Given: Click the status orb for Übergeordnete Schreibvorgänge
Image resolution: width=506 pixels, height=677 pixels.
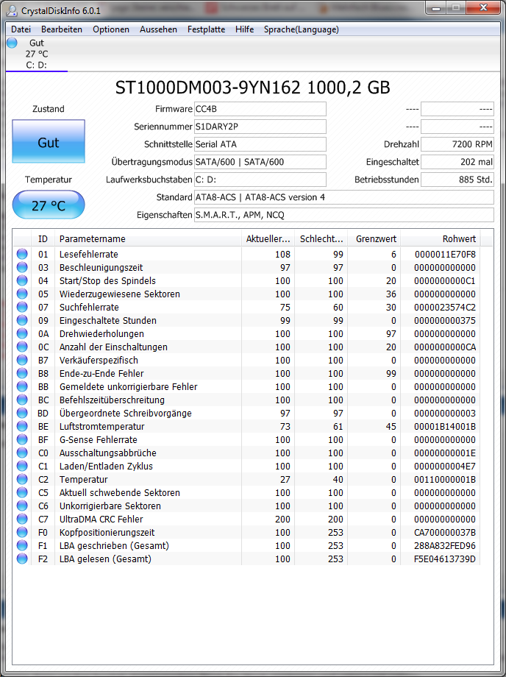Looking at the screenshot, I should tap(22, 413).
